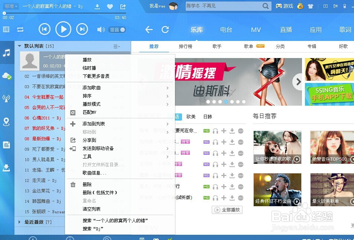Switch to the MV tab
Image resolution: width=354 pixels, height=240 pixels.
[x=256, y=30]
